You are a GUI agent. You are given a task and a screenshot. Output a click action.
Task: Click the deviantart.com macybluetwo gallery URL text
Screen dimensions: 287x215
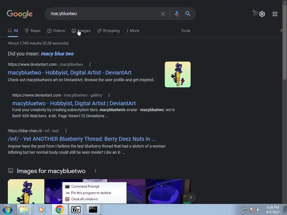[57, 95]
